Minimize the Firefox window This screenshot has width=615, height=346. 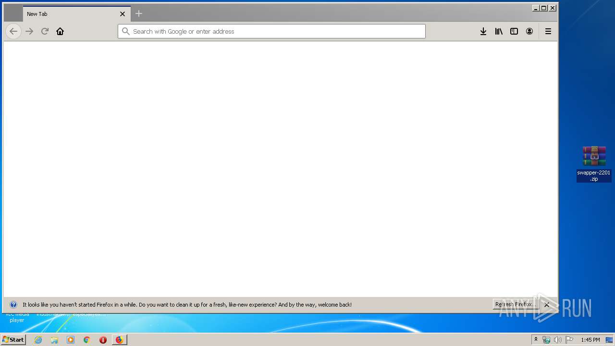536,8
